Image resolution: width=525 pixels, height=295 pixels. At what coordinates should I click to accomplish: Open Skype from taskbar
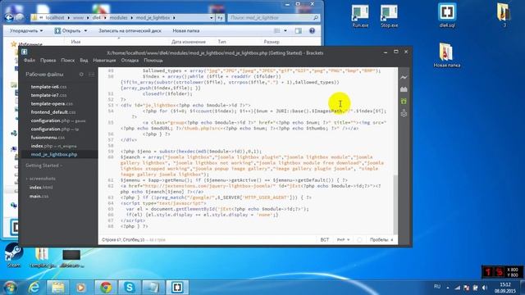pyautogui.click(x=130, y=288)
